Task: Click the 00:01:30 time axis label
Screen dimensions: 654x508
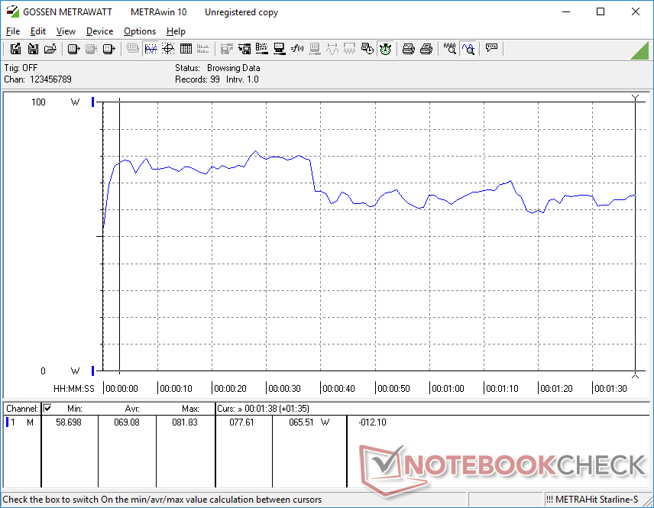Action: (x=610, y=388)
